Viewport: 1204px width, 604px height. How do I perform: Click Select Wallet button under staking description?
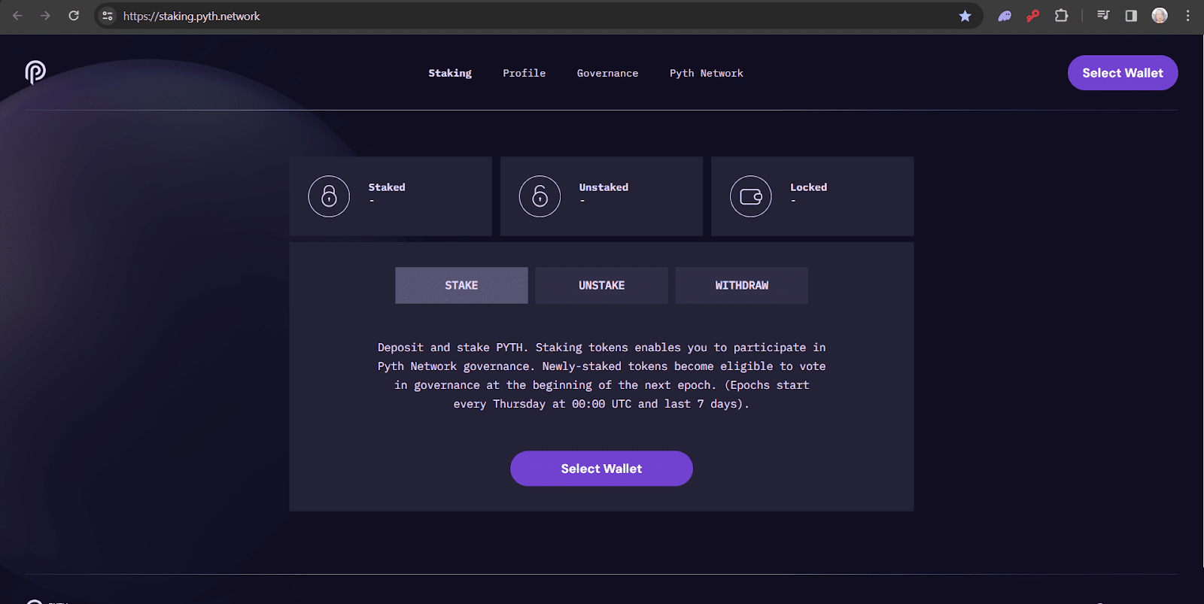coord(601,469)
